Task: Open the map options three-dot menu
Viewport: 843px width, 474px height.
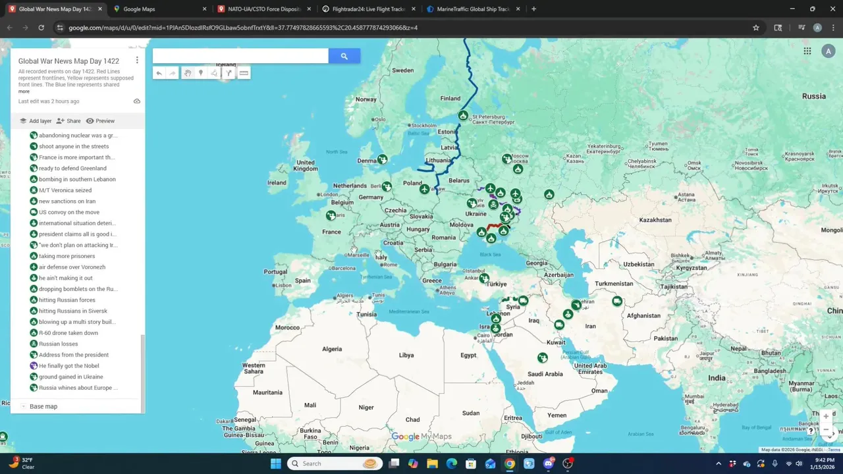Action: pos(137,60)
